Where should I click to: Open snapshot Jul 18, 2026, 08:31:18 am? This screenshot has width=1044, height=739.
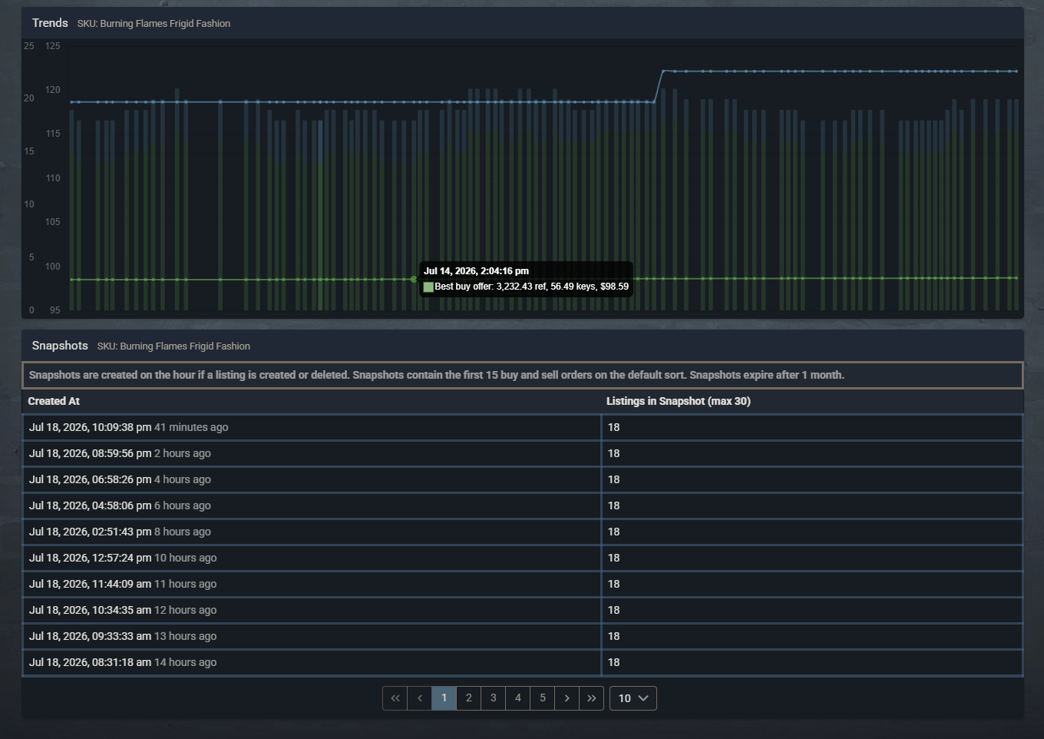[523, 662]
